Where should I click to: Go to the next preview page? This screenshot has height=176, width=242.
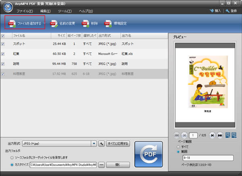213,135
